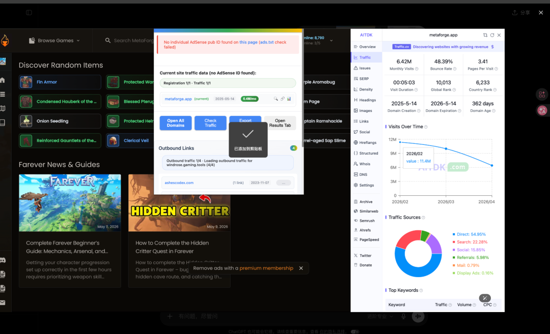Click the Search legend color swatch

point(454,242)
